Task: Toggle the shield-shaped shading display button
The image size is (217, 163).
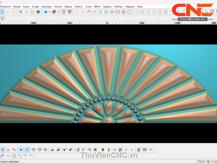Action: click(64, 12)
